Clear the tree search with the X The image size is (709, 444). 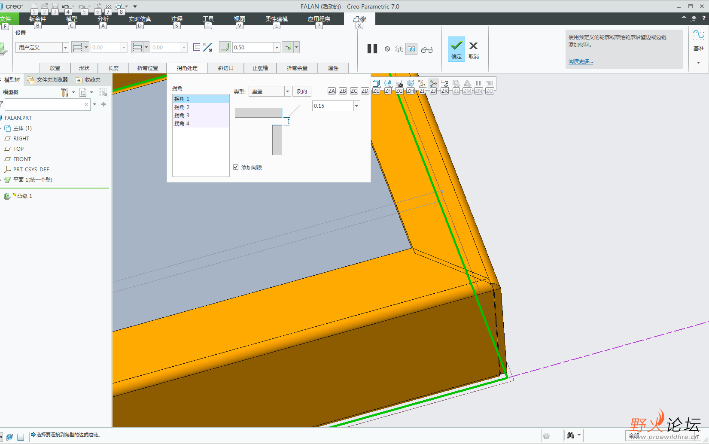click(86, 104)
